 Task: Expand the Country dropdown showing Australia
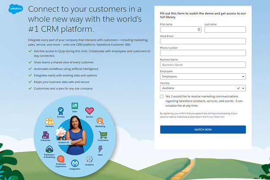(x=203, y=88)
